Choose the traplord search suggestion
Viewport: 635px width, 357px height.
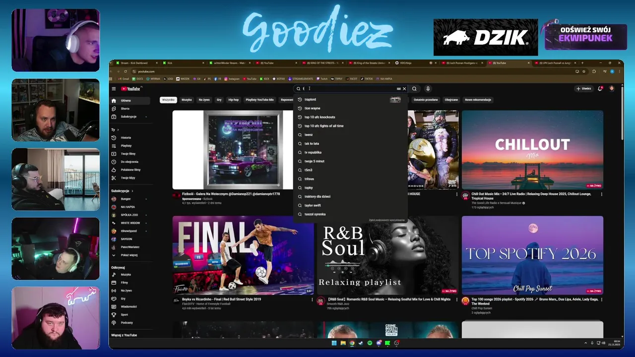click(x=350, y=100)
